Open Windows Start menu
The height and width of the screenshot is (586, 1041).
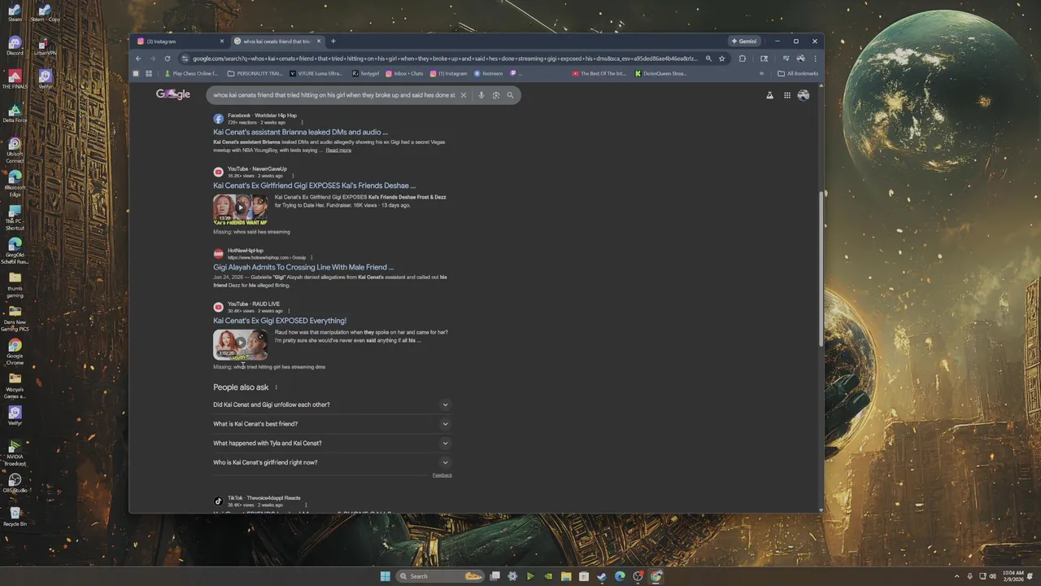385,576
